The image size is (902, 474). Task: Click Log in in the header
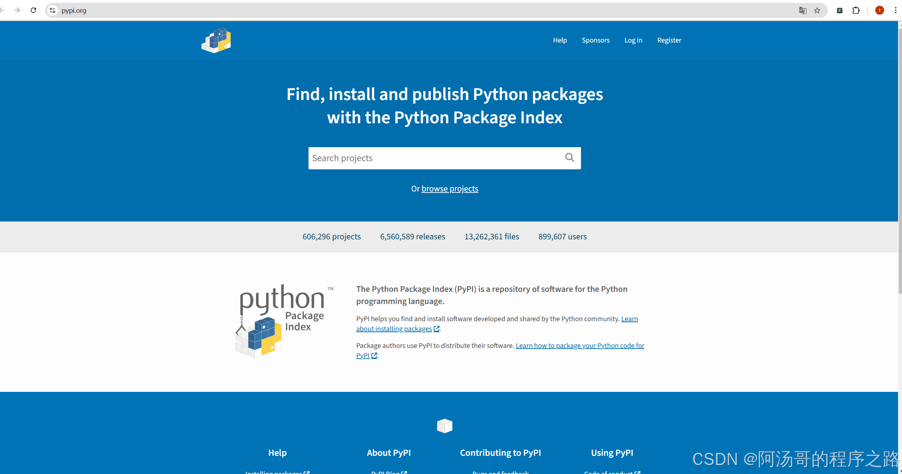633,40
